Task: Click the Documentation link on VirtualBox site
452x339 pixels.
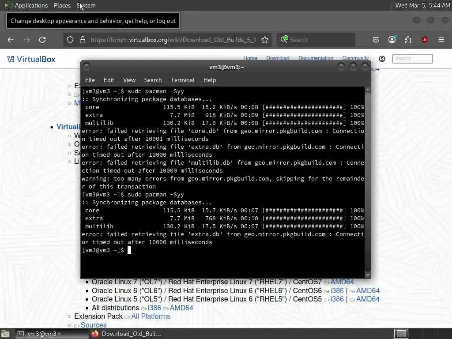Action: (316, 58)
